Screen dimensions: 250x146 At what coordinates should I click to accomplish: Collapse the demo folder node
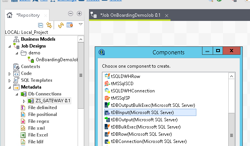17,53
